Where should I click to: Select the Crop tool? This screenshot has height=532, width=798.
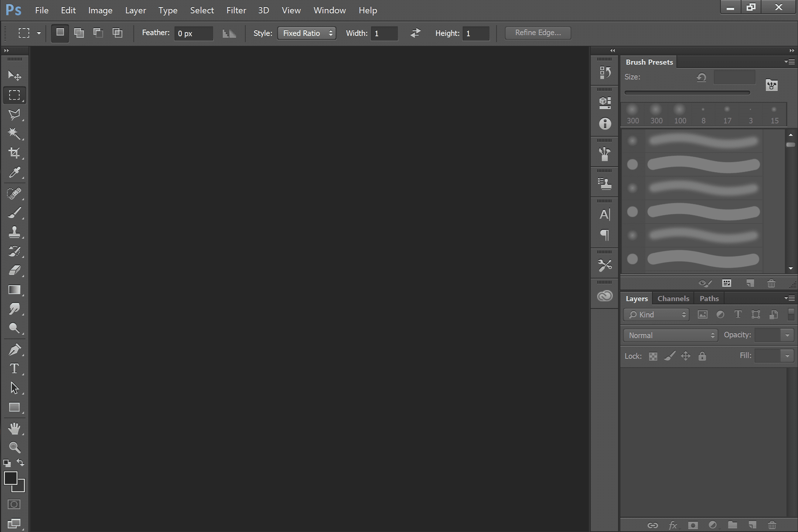tap(14, 153)
